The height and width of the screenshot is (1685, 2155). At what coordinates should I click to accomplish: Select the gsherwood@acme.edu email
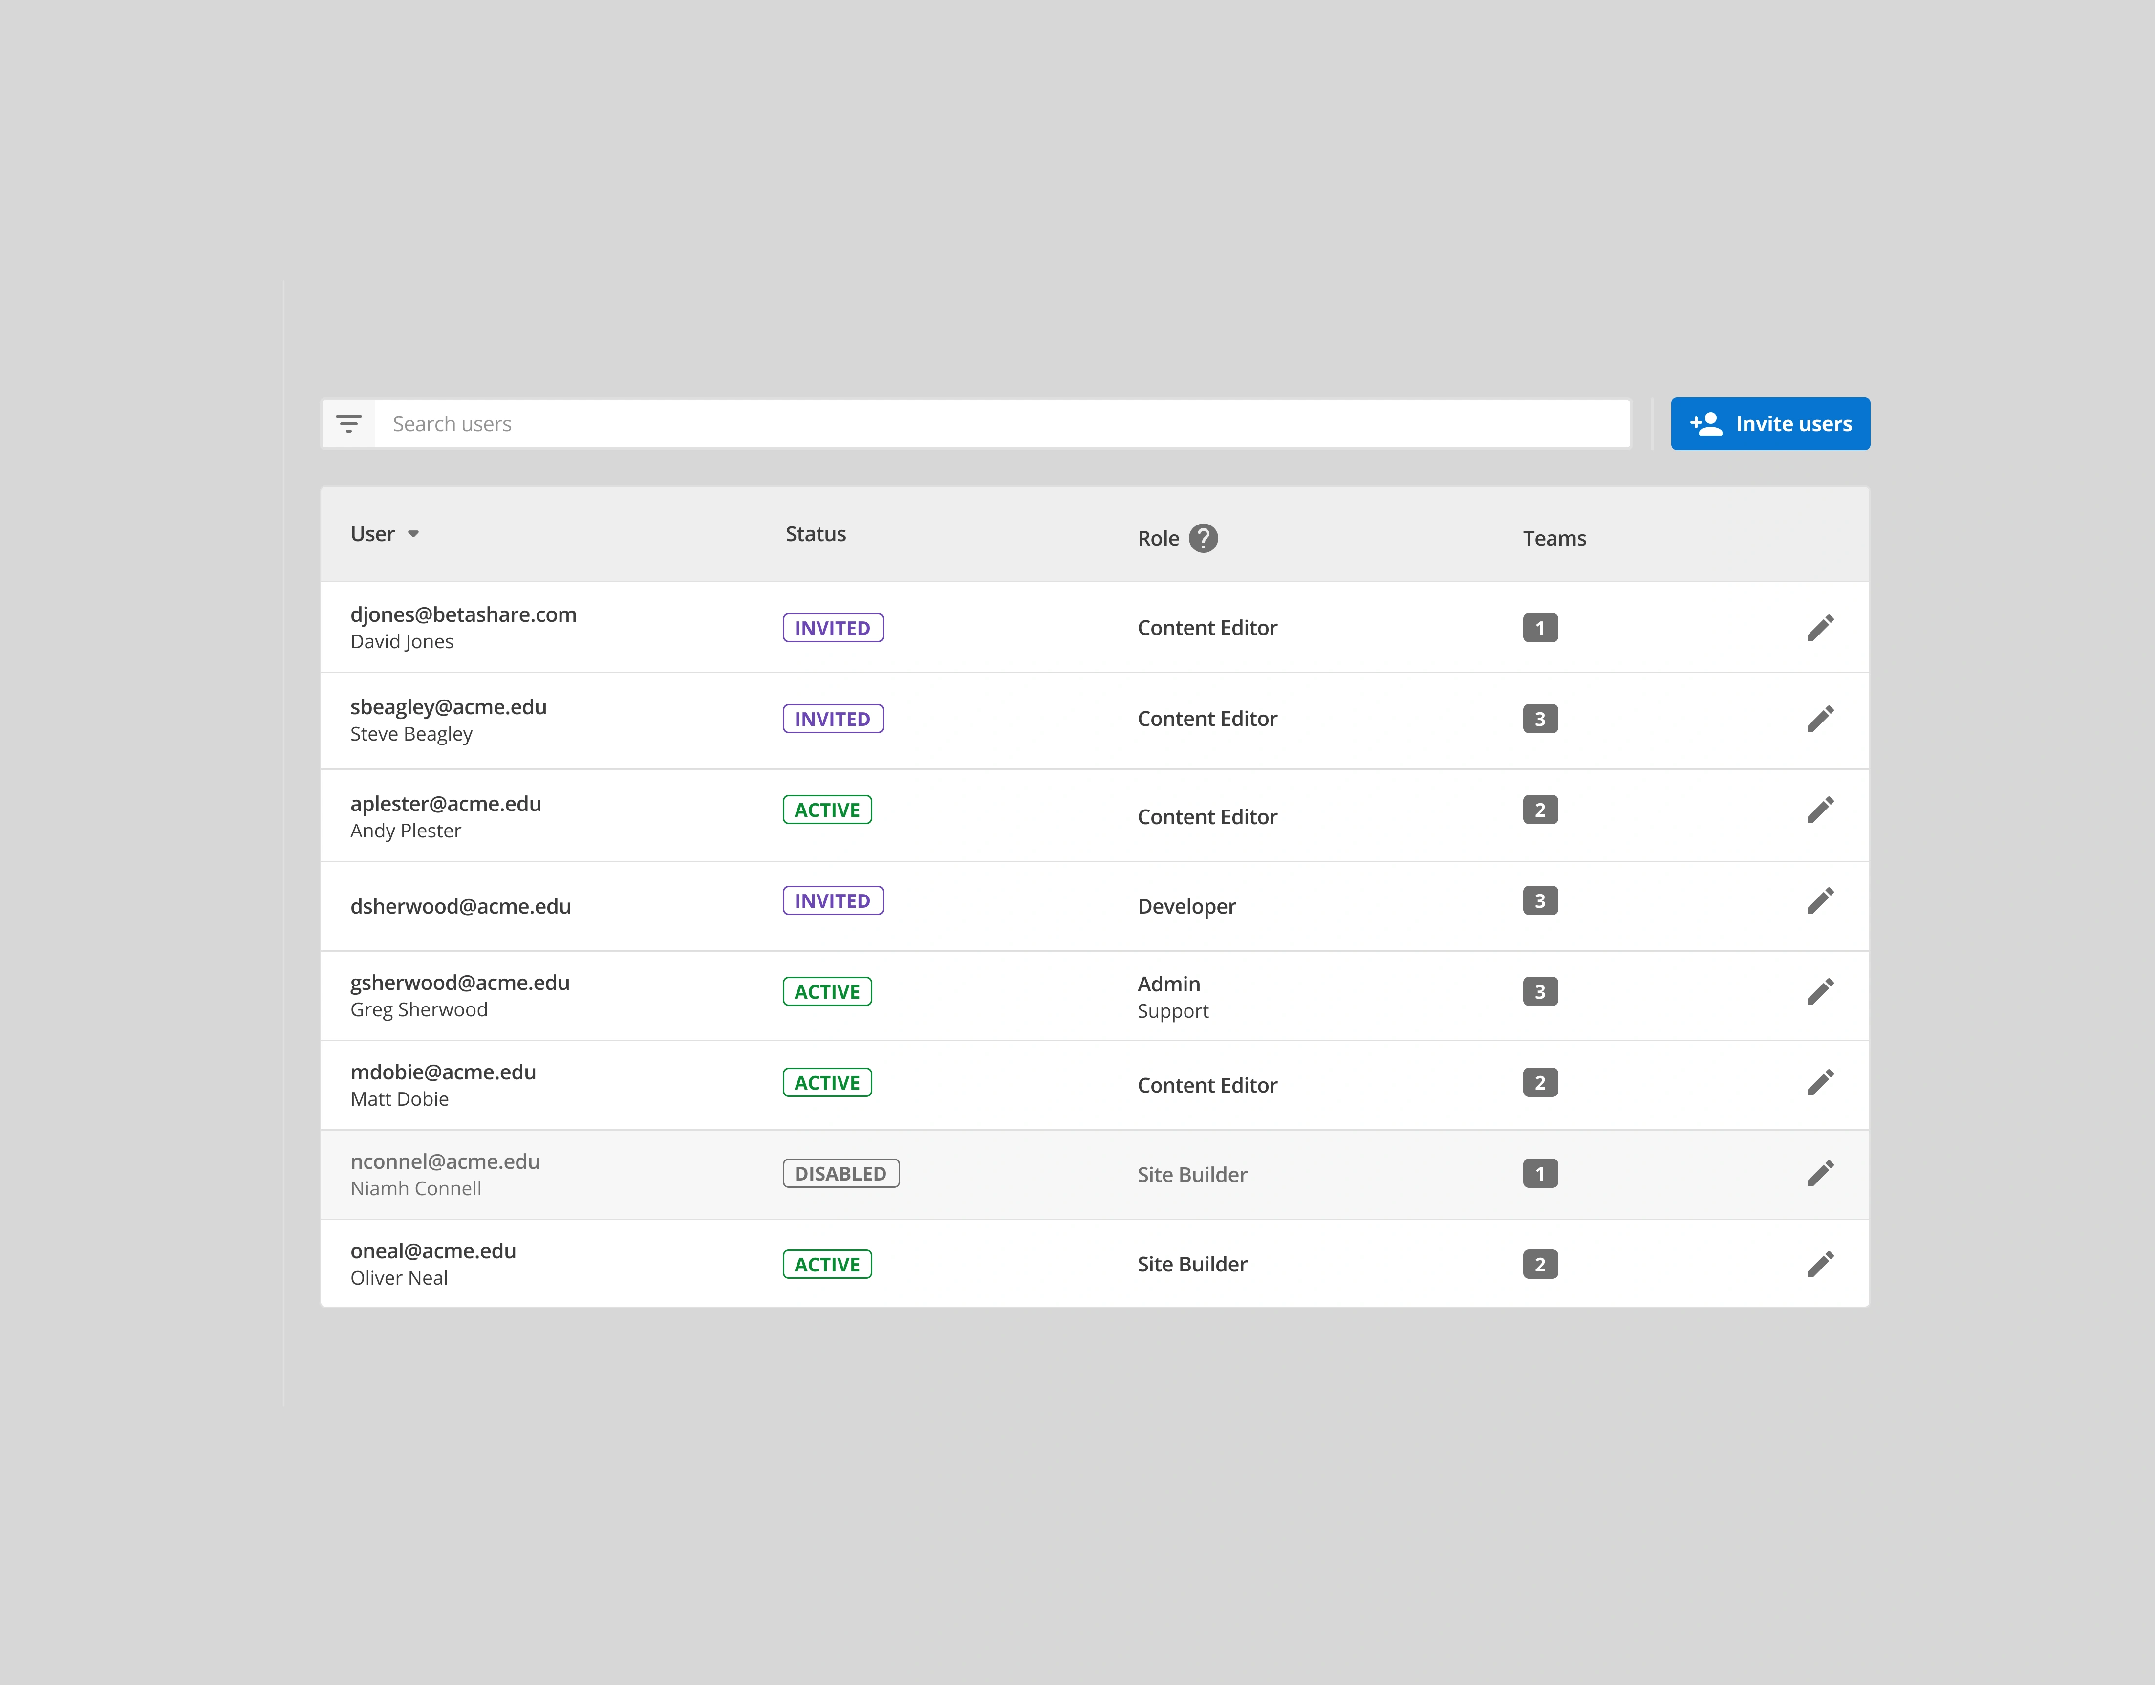pos(460,983)
